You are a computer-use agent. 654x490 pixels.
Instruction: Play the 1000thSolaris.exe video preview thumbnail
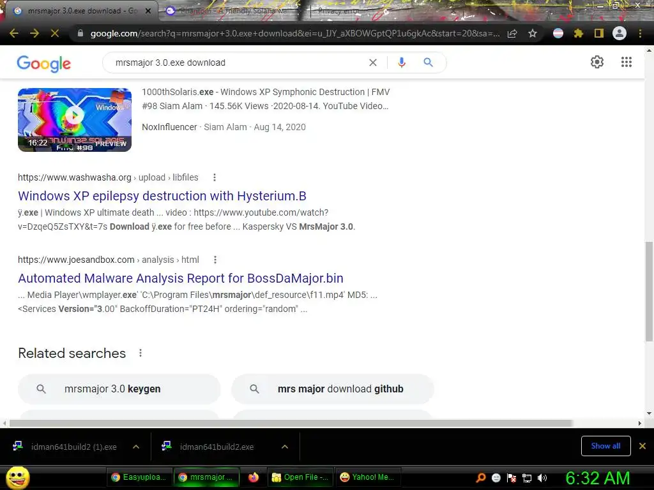[x=75, y=119]
